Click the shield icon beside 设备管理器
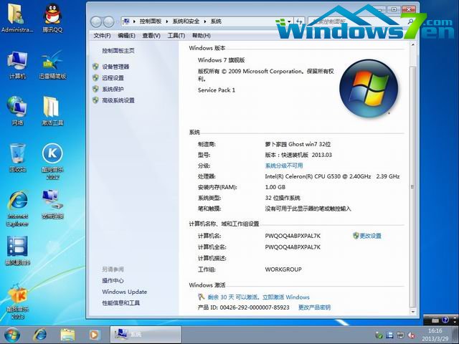The width and height of the screenshot is (459, 344). 95,67
